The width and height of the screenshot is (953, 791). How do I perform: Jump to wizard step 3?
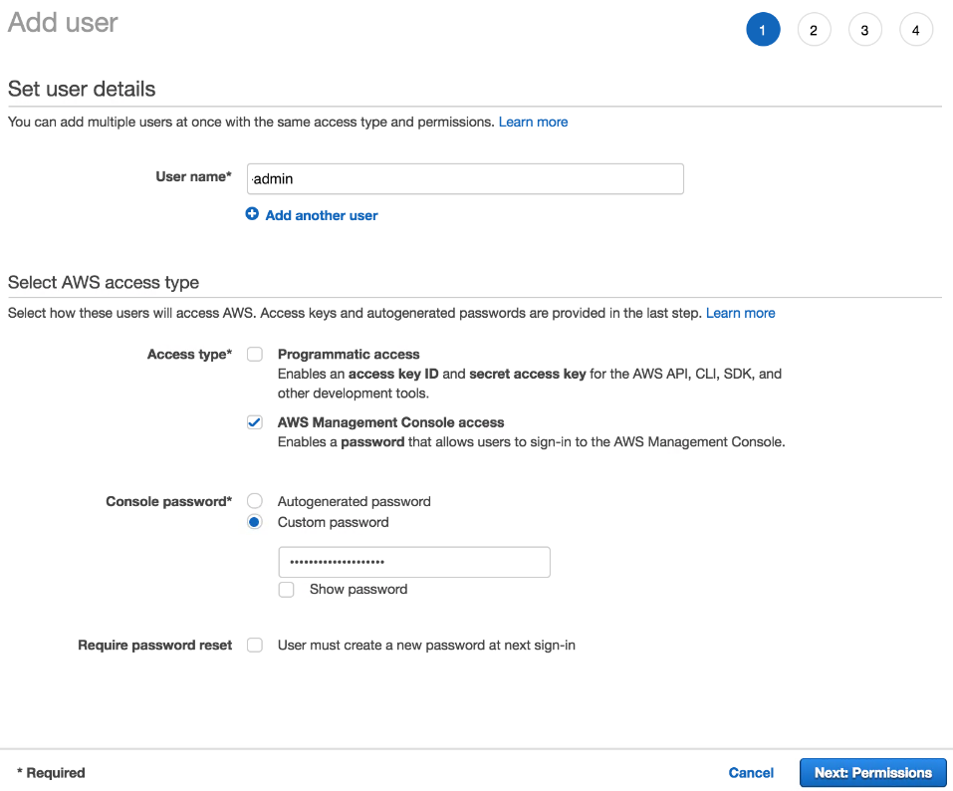click(865, 29)
